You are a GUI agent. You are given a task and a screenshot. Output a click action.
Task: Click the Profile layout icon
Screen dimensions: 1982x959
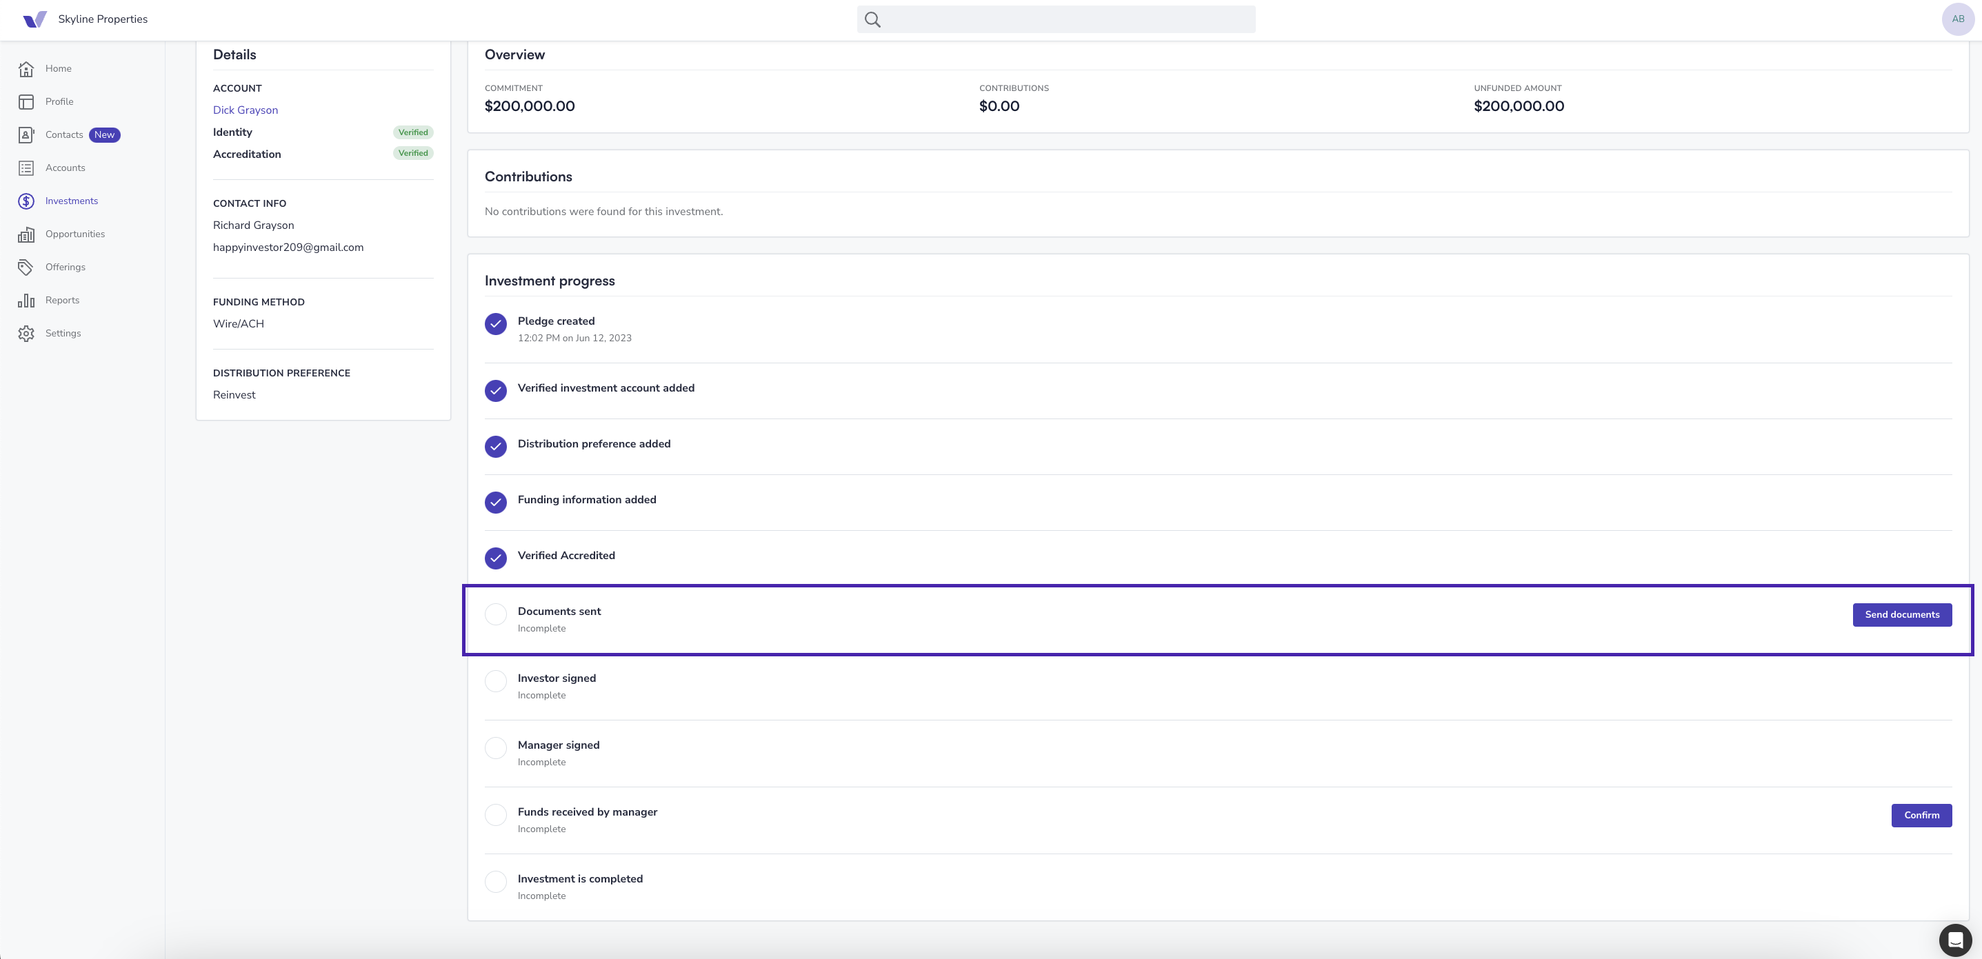tap(26, 102)
